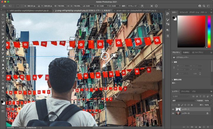Open the layer blend mode dropdown
Screen dimensions: 213x129
click(x=184, y=101)
